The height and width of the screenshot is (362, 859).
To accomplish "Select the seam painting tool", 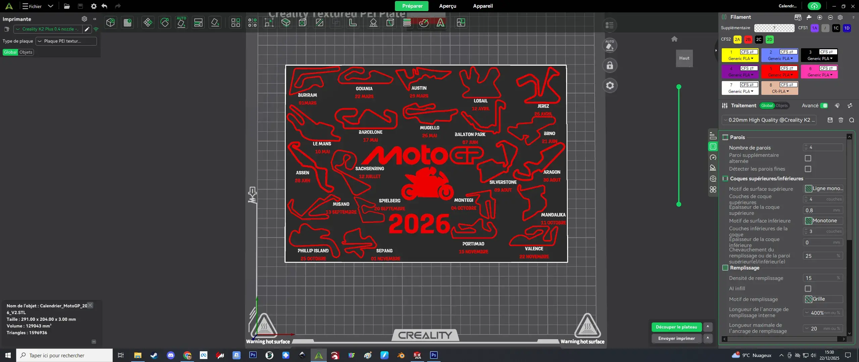I will [x=390, y=22].
